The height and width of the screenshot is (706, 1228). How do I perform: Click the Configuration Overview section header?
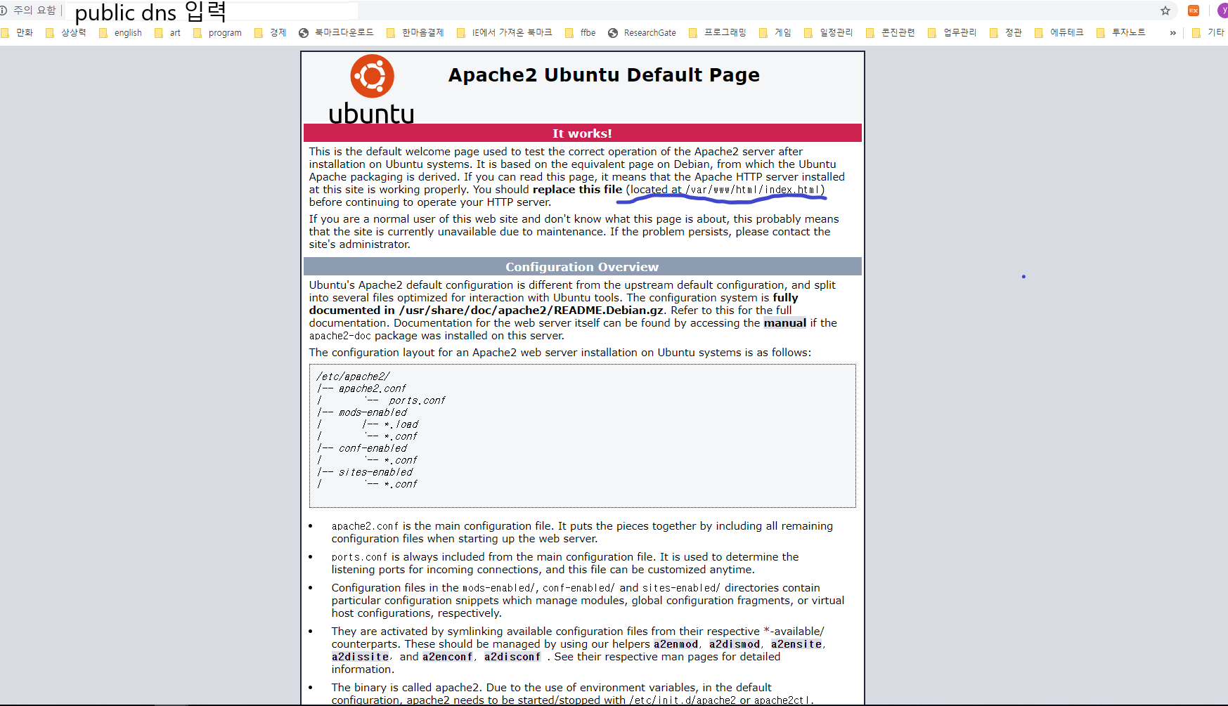582,267
